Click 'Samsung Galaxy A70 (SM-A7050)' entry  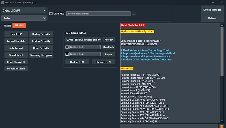pyautogui.click(x=142, y=112)
